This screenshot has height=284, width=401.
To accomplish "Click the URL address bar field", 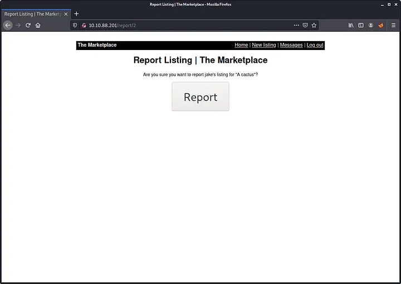I will (x=189, y=25).
